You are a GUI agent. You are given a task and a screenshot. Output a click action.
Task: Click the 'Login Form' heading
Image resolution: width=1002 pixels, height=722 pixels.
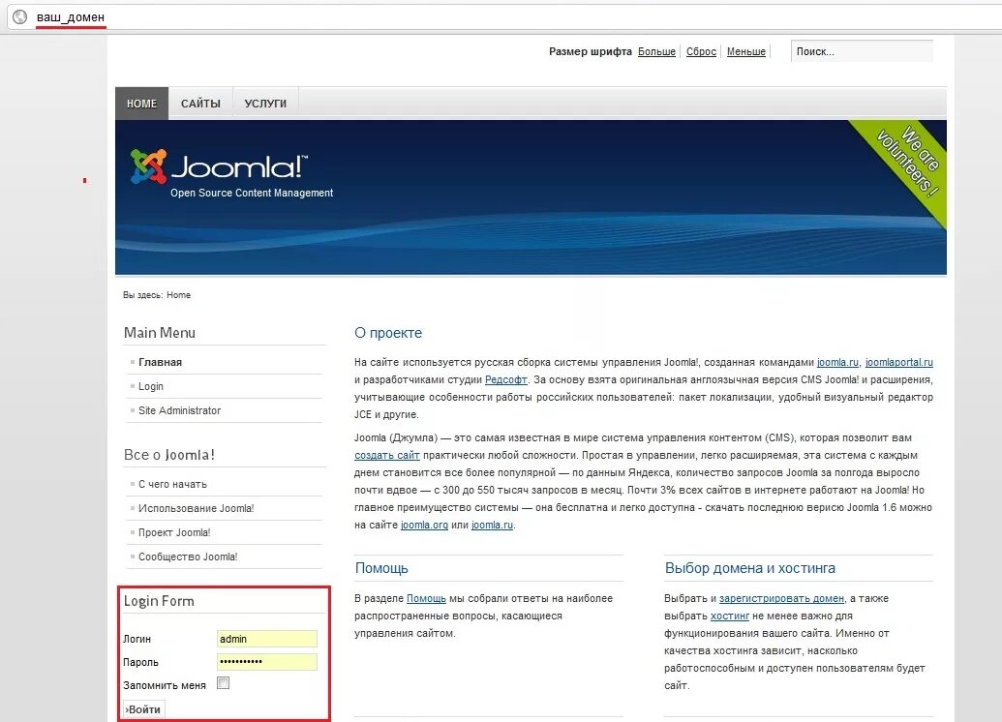click(x=159, y=601)
